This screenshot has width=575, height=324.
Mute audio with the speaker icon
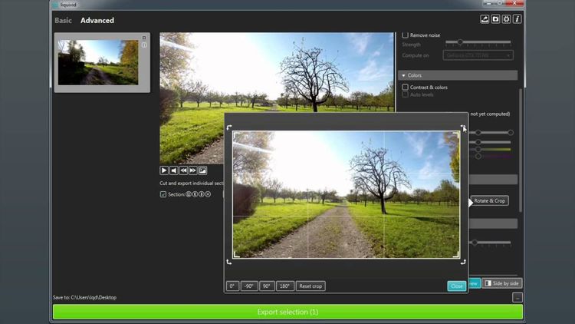point(174,170)
